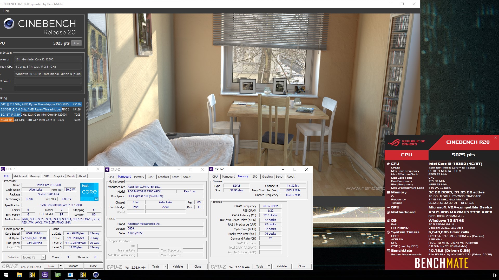Select 32C/64T Threadripper PRO ranking row
Viewport: 499px width, 280px height.
pyautogui.click(x=41, y=109)
